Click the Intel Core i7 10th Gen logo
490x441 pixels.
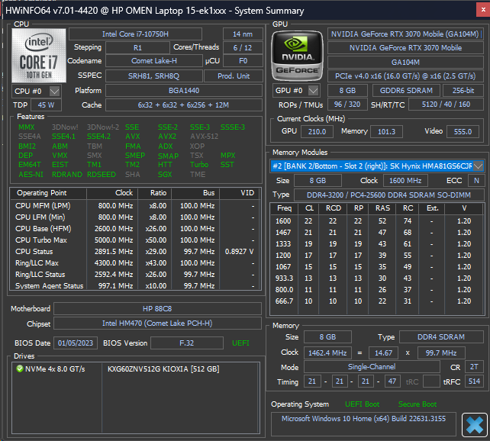39,56
